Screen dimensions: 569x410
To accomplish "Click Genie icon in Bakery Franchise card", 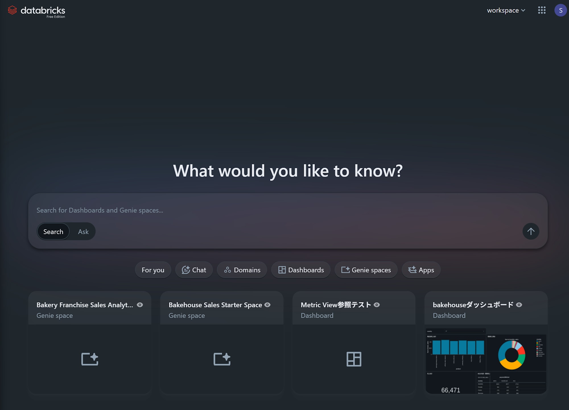I will 90,359.
